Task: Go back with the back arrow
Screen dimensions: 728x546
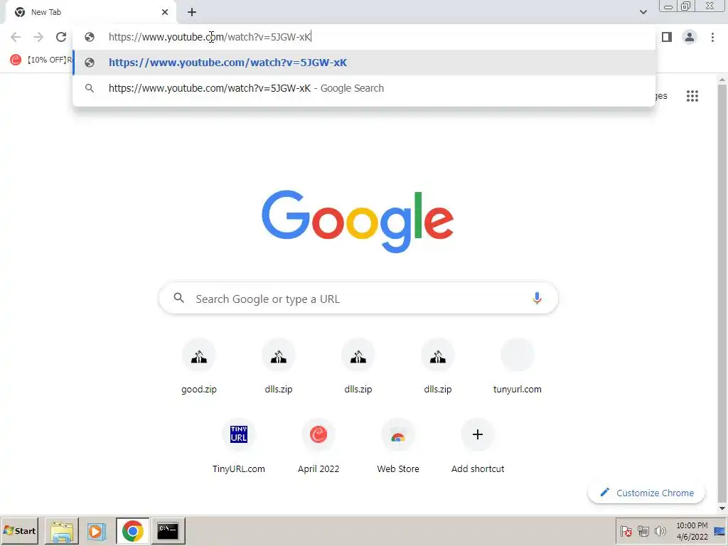Action: pos(16,37)
